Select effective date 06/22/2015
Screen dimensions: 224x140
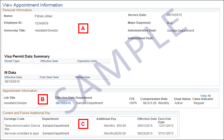pyautogui.click(x=145, y=133)
